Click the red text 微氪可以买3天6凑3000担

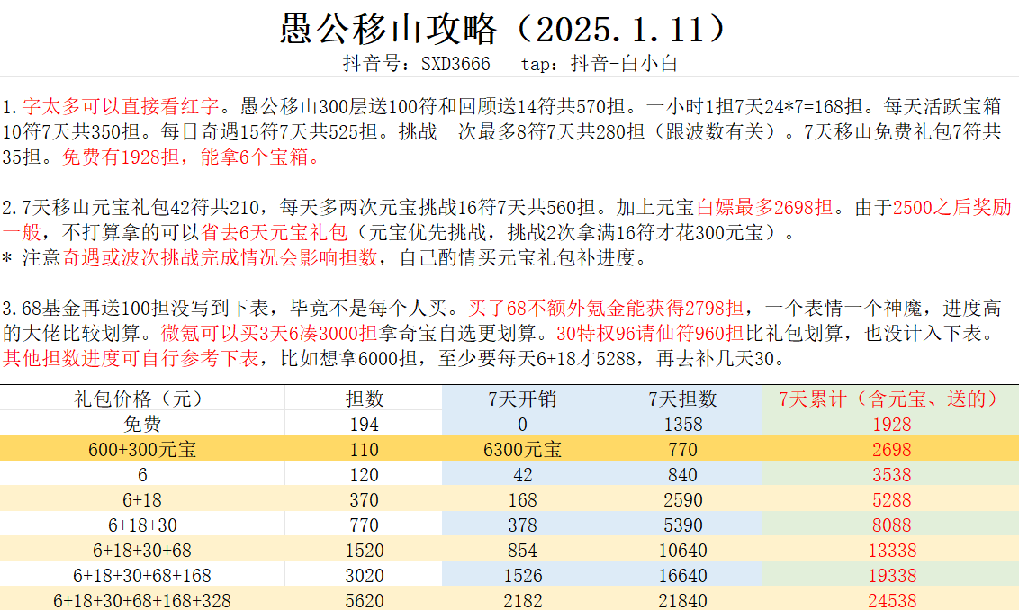click(269, 333)
